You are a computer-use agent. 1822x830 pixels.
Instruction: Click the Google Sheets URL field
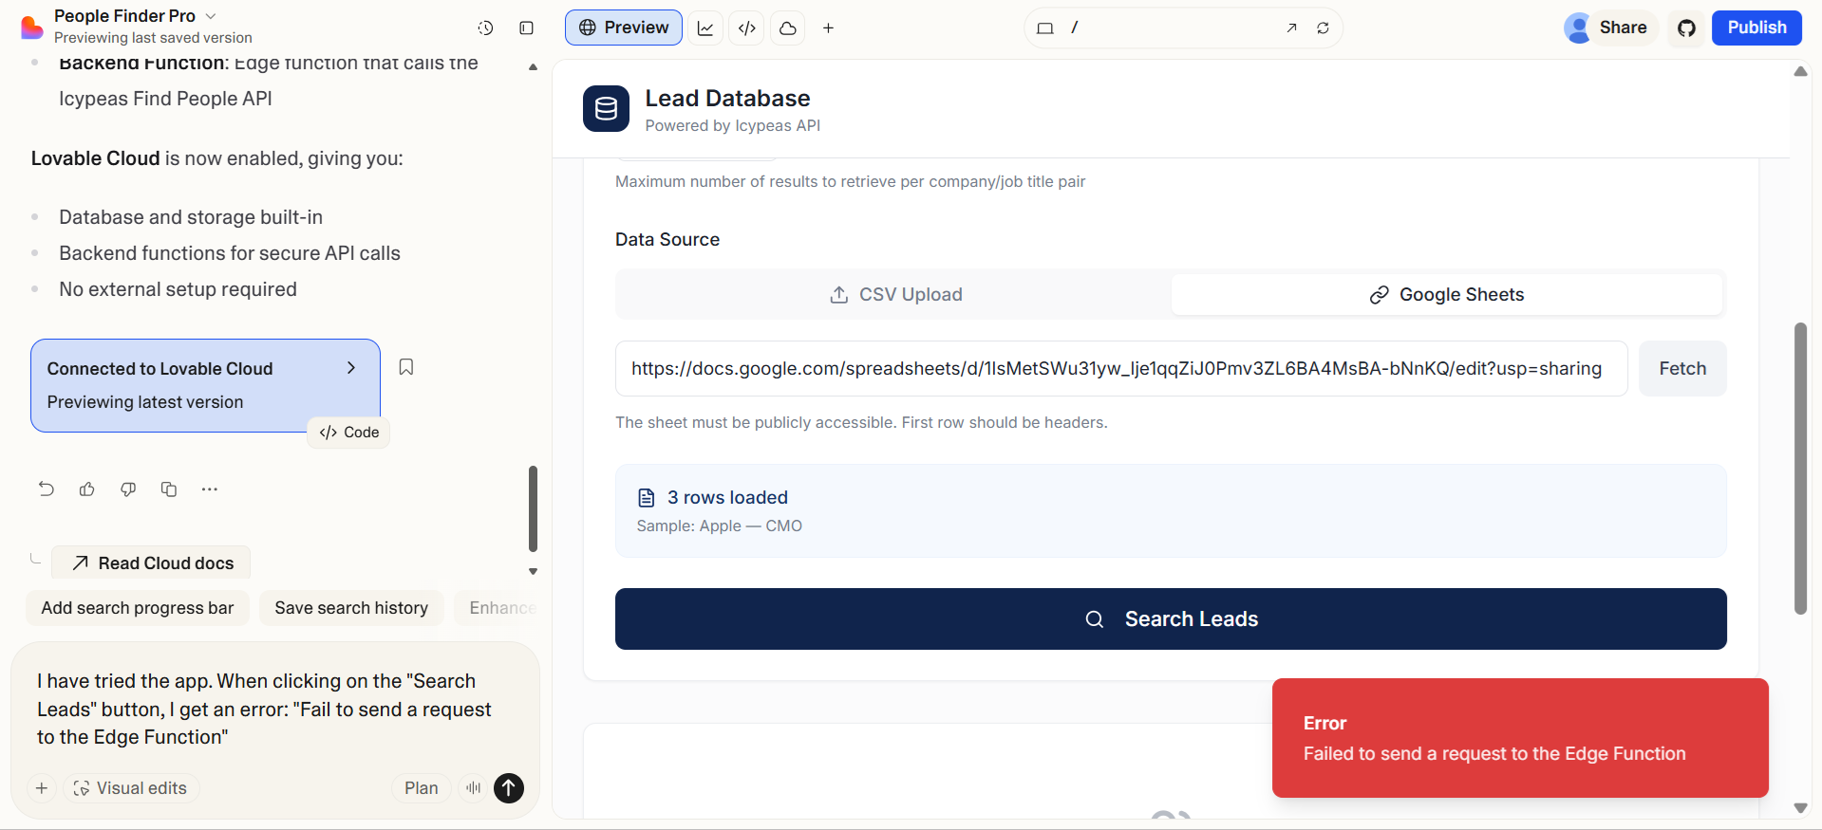pos(1121,369)
